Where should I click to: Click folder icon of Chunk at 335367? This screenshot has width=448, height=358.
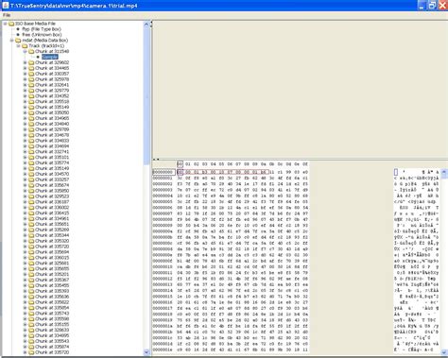31,280
